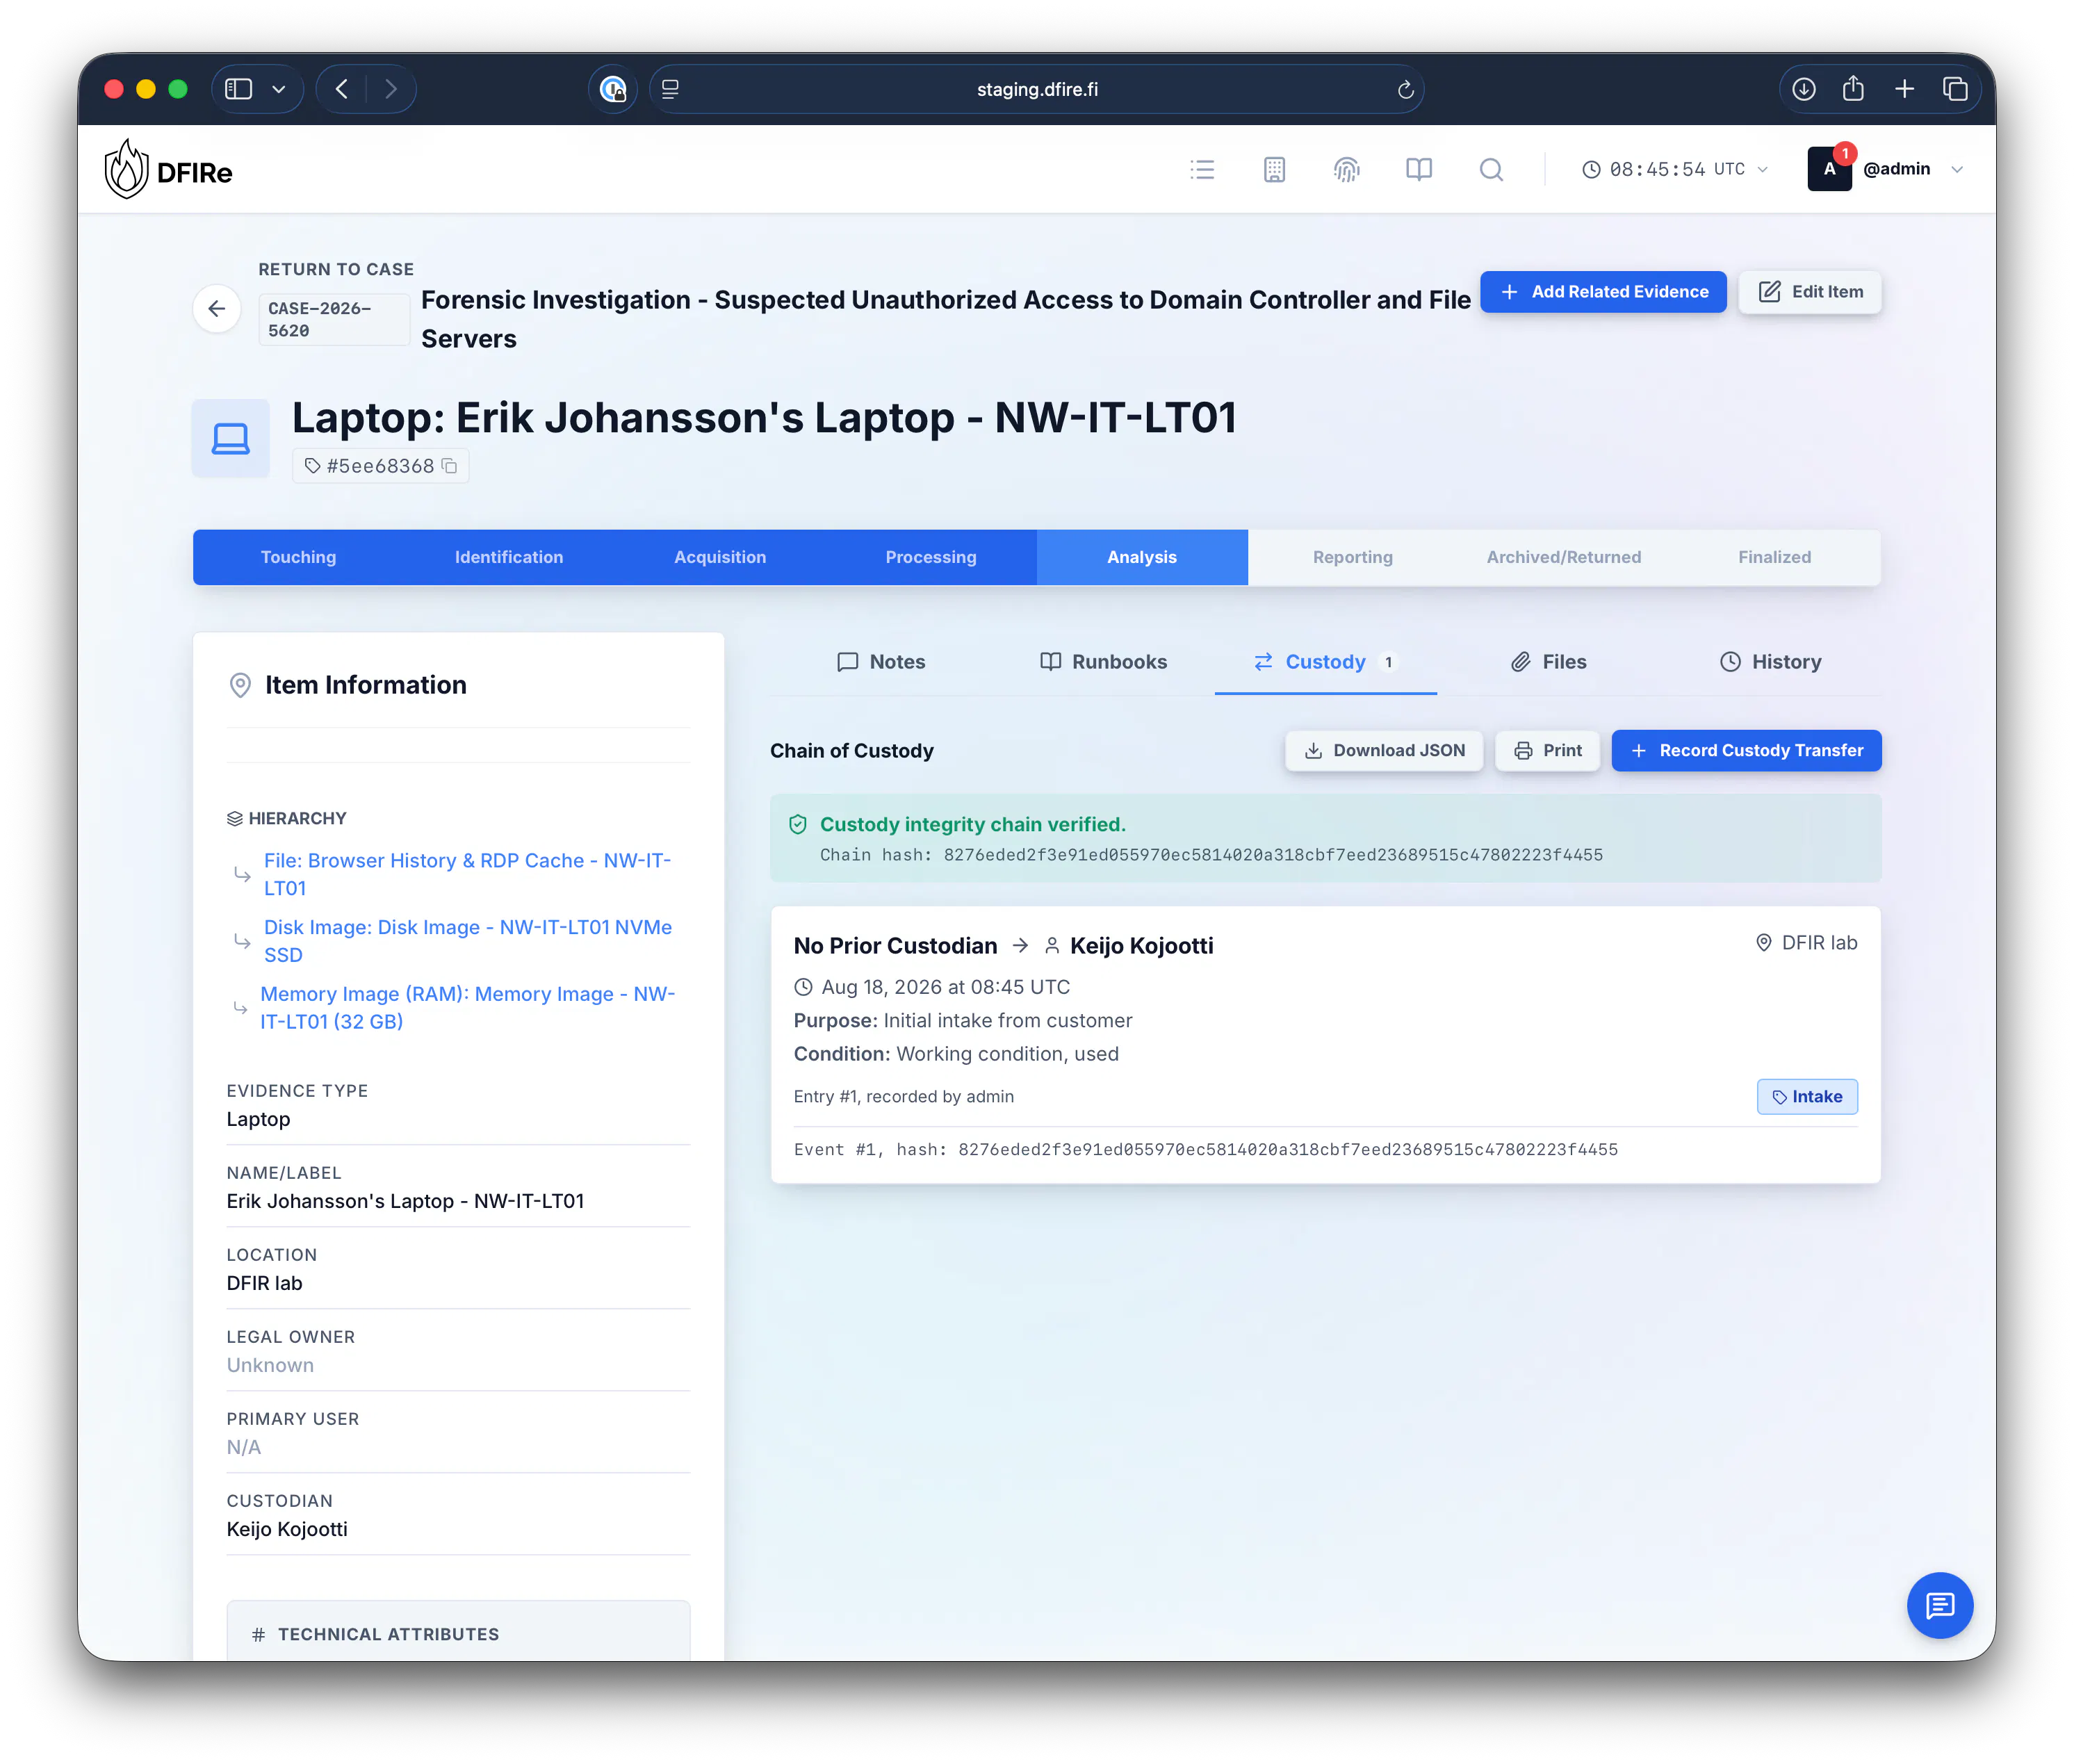The image size is (2074, 1764).
Task: Copy the evidence ID #5ee68368
Action: [450, 466]
